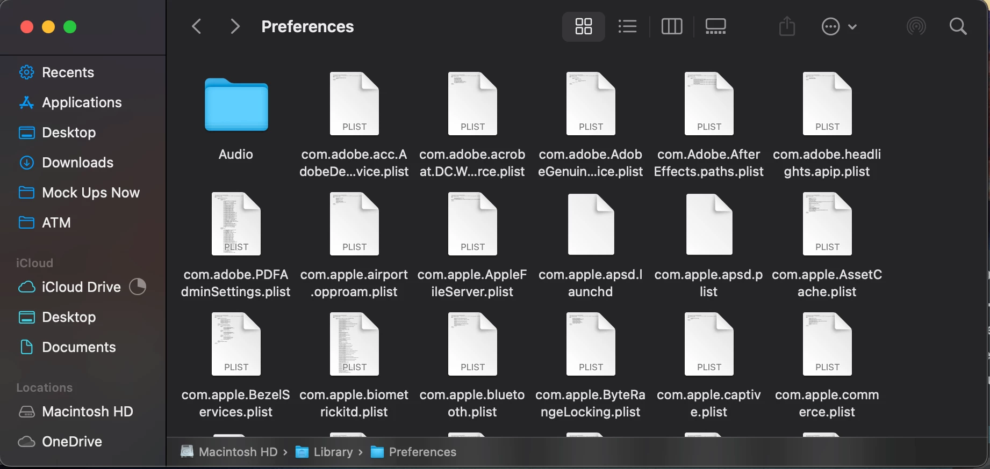Click the com.apple.BezelServices.plist file name
This screenshot has width=990, height=469.
pyautogui.click(x=236, y=404)
